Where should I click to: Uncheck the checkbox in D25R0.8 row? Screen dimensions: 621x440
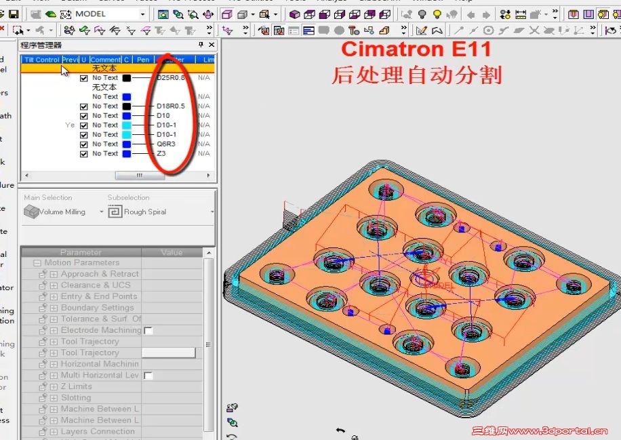tap(83, 78)
